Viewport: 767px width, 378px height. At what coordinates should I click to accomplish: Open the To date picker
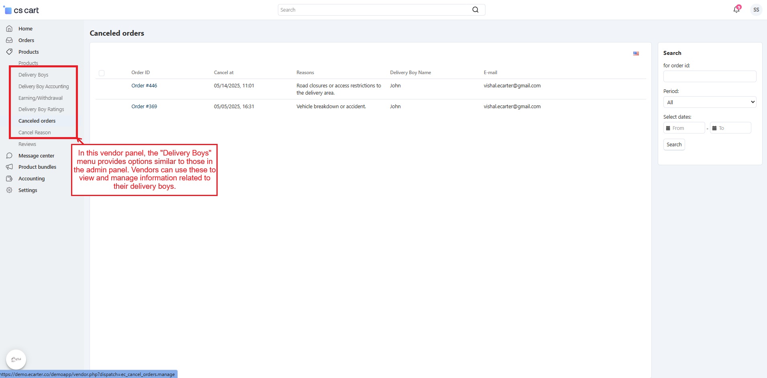[730, 128]
